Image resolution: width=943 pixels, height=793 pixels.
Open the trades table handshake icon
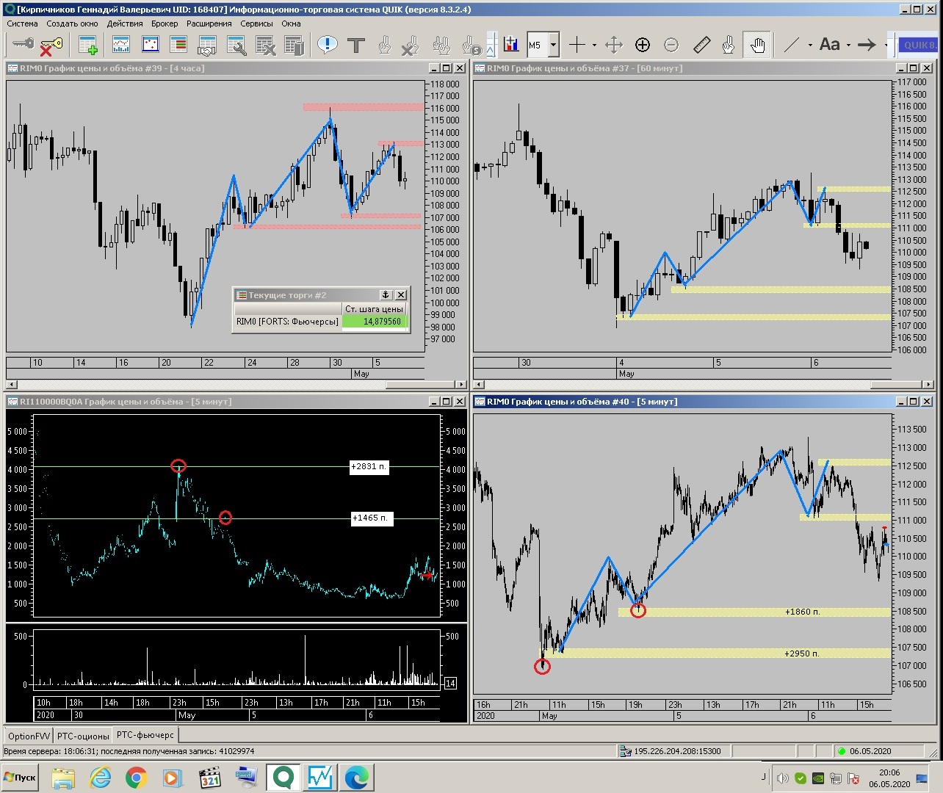[x=207, y=46]
